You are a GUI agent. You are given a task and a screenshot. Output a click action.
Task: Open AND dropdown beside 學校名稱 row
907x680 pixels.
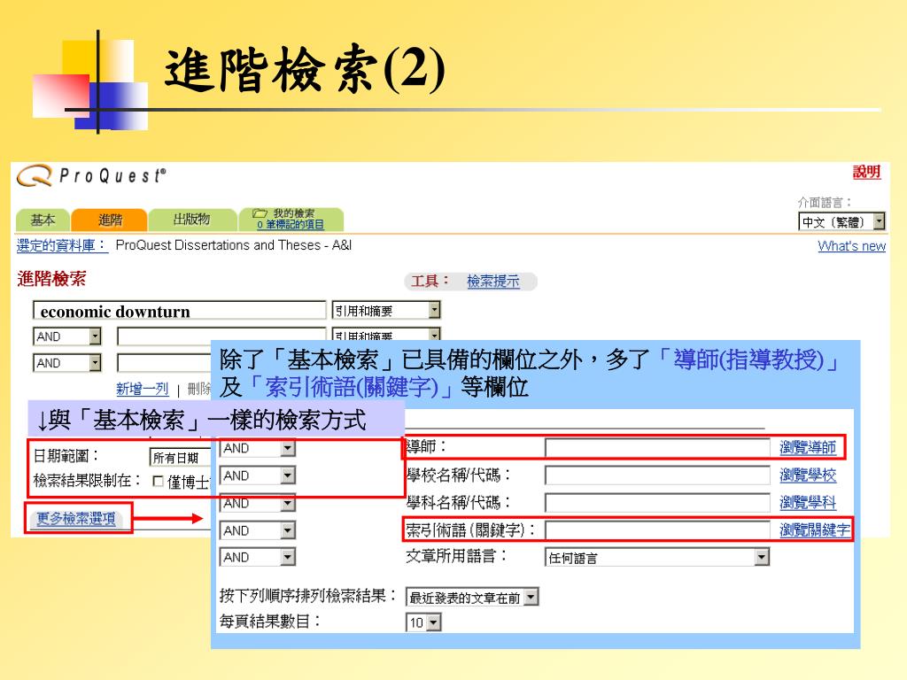point(258,475)
